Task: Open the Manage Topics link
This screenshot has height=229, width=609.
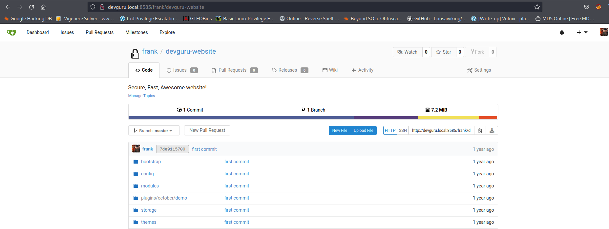Action: pos(141,96)
